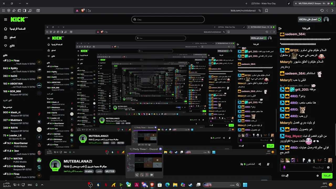Image resolution: width=336 pixels, height=189 pixels.
Task: Click Discord hang-up call button in preview
Action: pyautogui.click(x=137, y=175)
